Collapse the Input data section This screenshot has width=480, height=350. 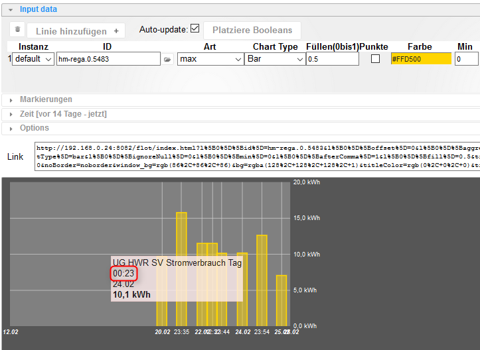[11, 10]
